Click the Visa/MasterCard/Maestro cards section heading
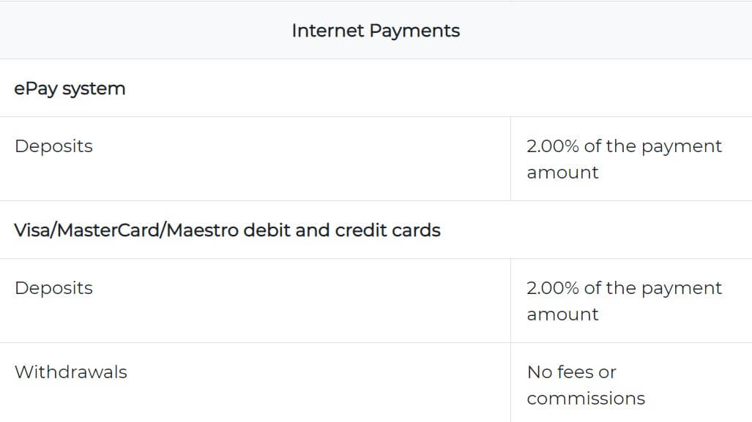 coord(227,230)
